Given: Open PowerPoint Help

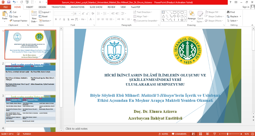Looking at the screenshot, I should (231, 2).
